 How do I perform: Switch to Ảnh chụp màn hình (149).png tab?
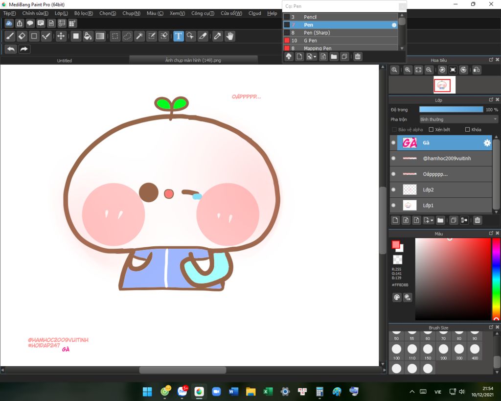193,60
